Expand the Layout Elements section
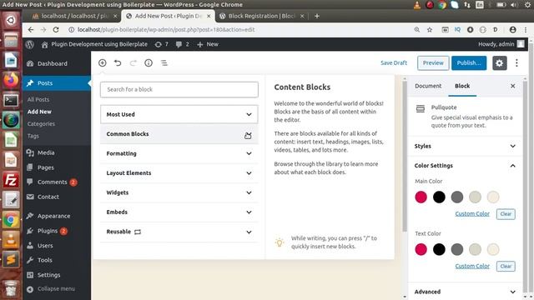The width and height of the screenshot is (534, 300). point(179,173)
